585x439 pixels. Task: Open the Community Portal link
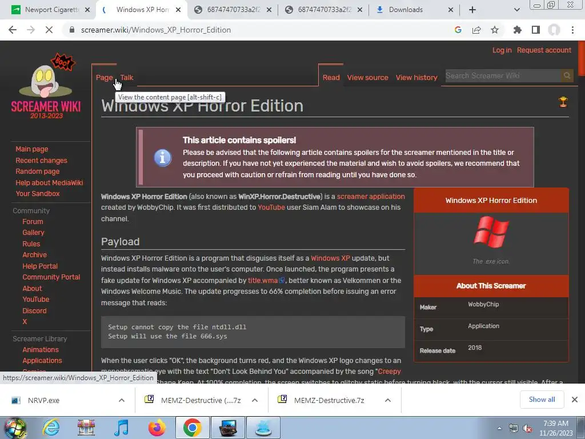[x=51, y=277]
